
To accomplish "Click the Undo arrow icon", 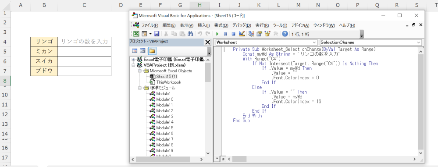I will click(200, 34).
